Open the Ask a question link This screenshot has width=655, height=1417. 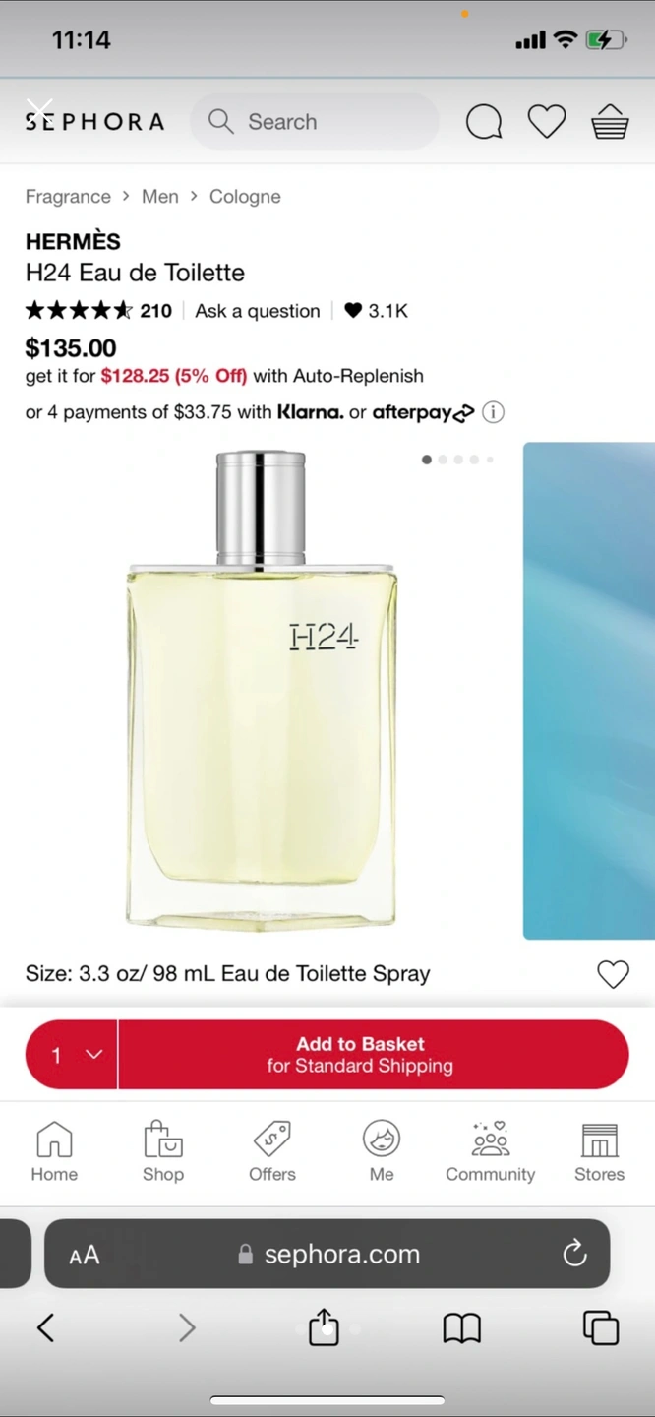click(x=258, y=311)
